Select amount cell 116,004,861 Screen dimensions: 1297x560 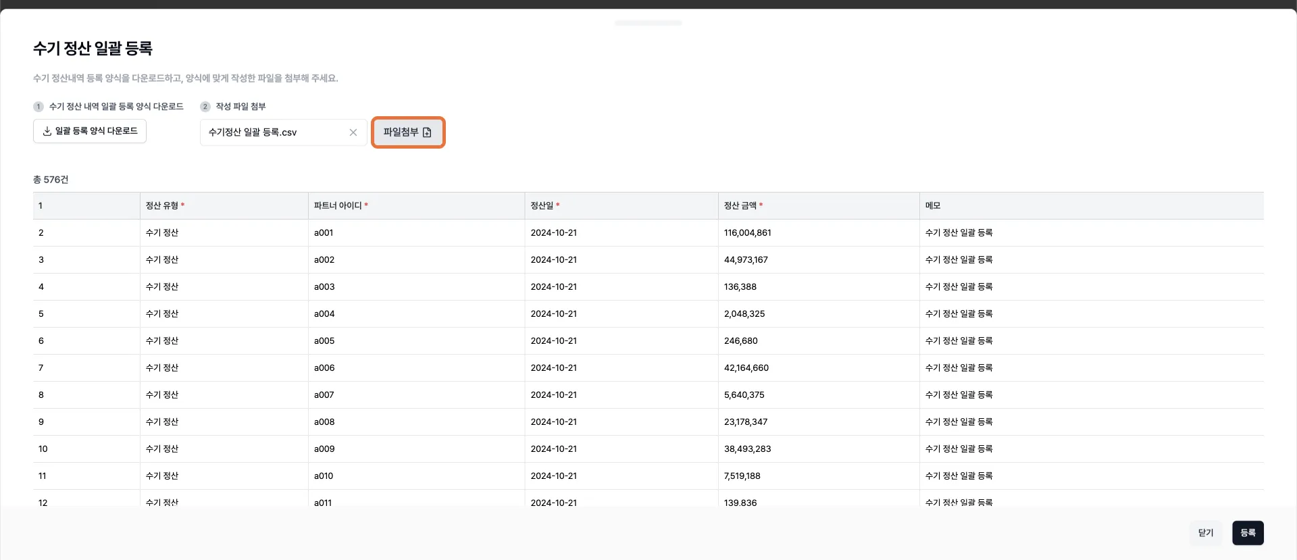(747, 233)
